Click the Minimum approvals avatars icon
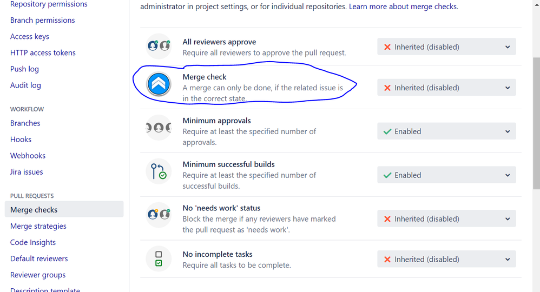540x292 pixels. point(159,128)
